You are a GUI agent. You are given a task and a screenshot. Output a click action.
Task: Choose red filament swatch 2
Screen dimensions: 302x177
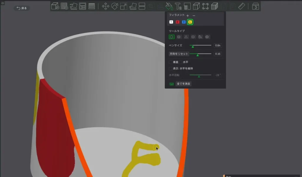click(x=177, y=22)
